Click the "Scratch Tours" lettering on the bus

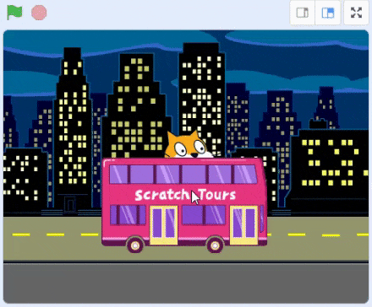(185, 195)
